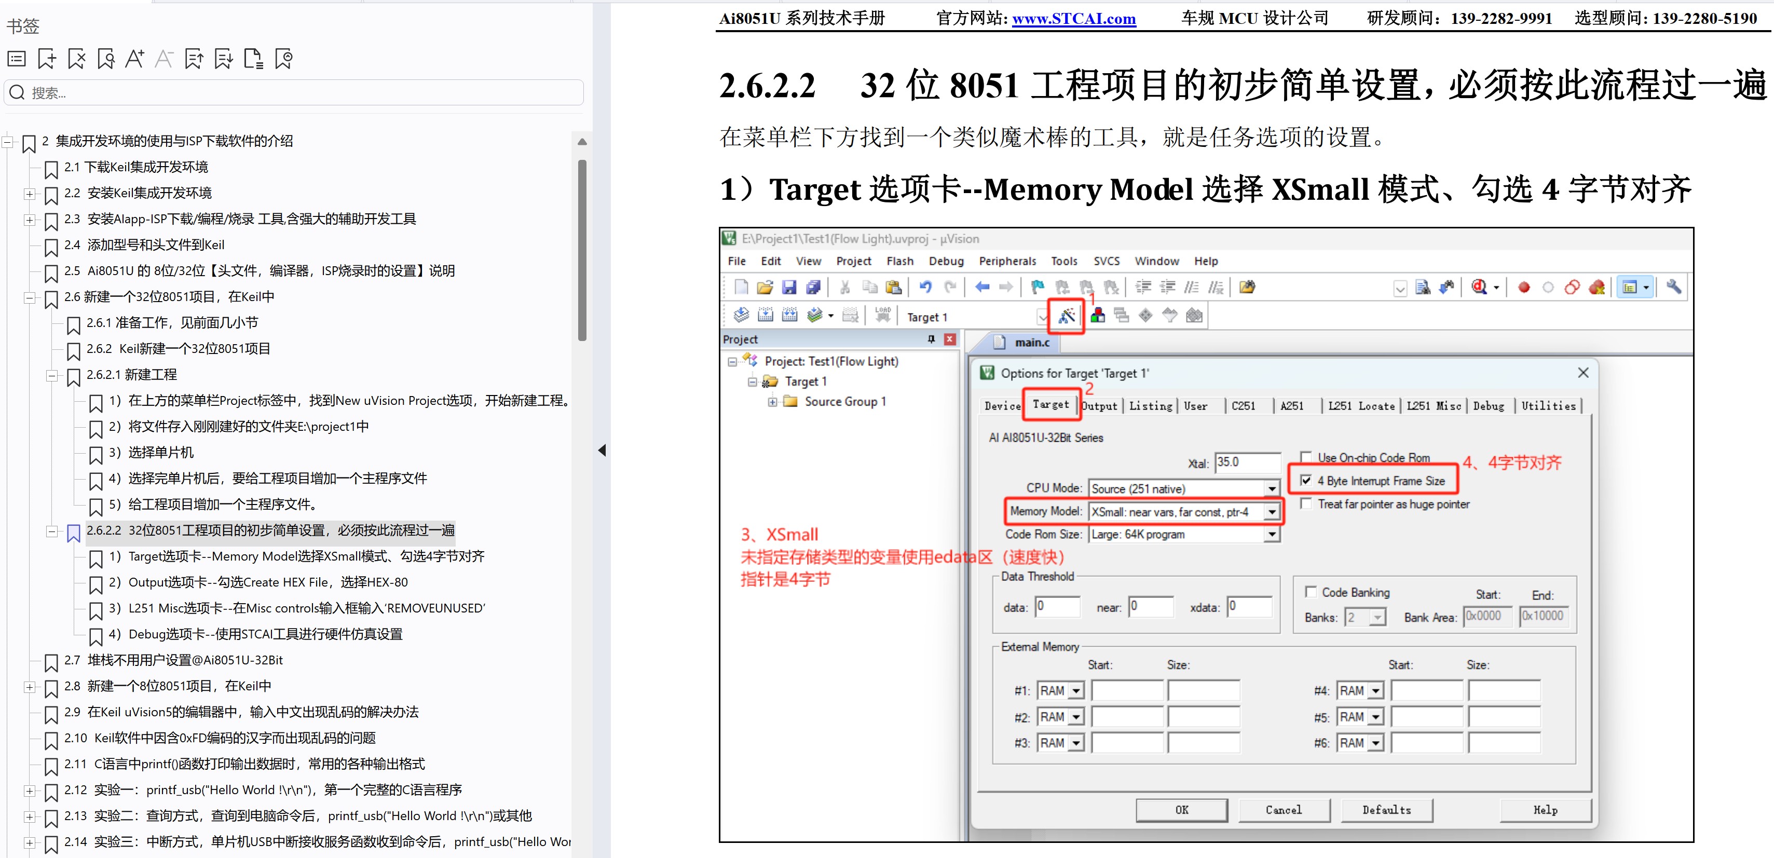Open the www.STCAI.com link
Screen dimensions: 1774x858
(1074, 19)
